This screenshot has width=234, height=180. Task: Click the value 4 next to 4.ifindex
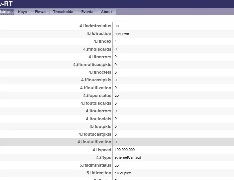(116, 42)
